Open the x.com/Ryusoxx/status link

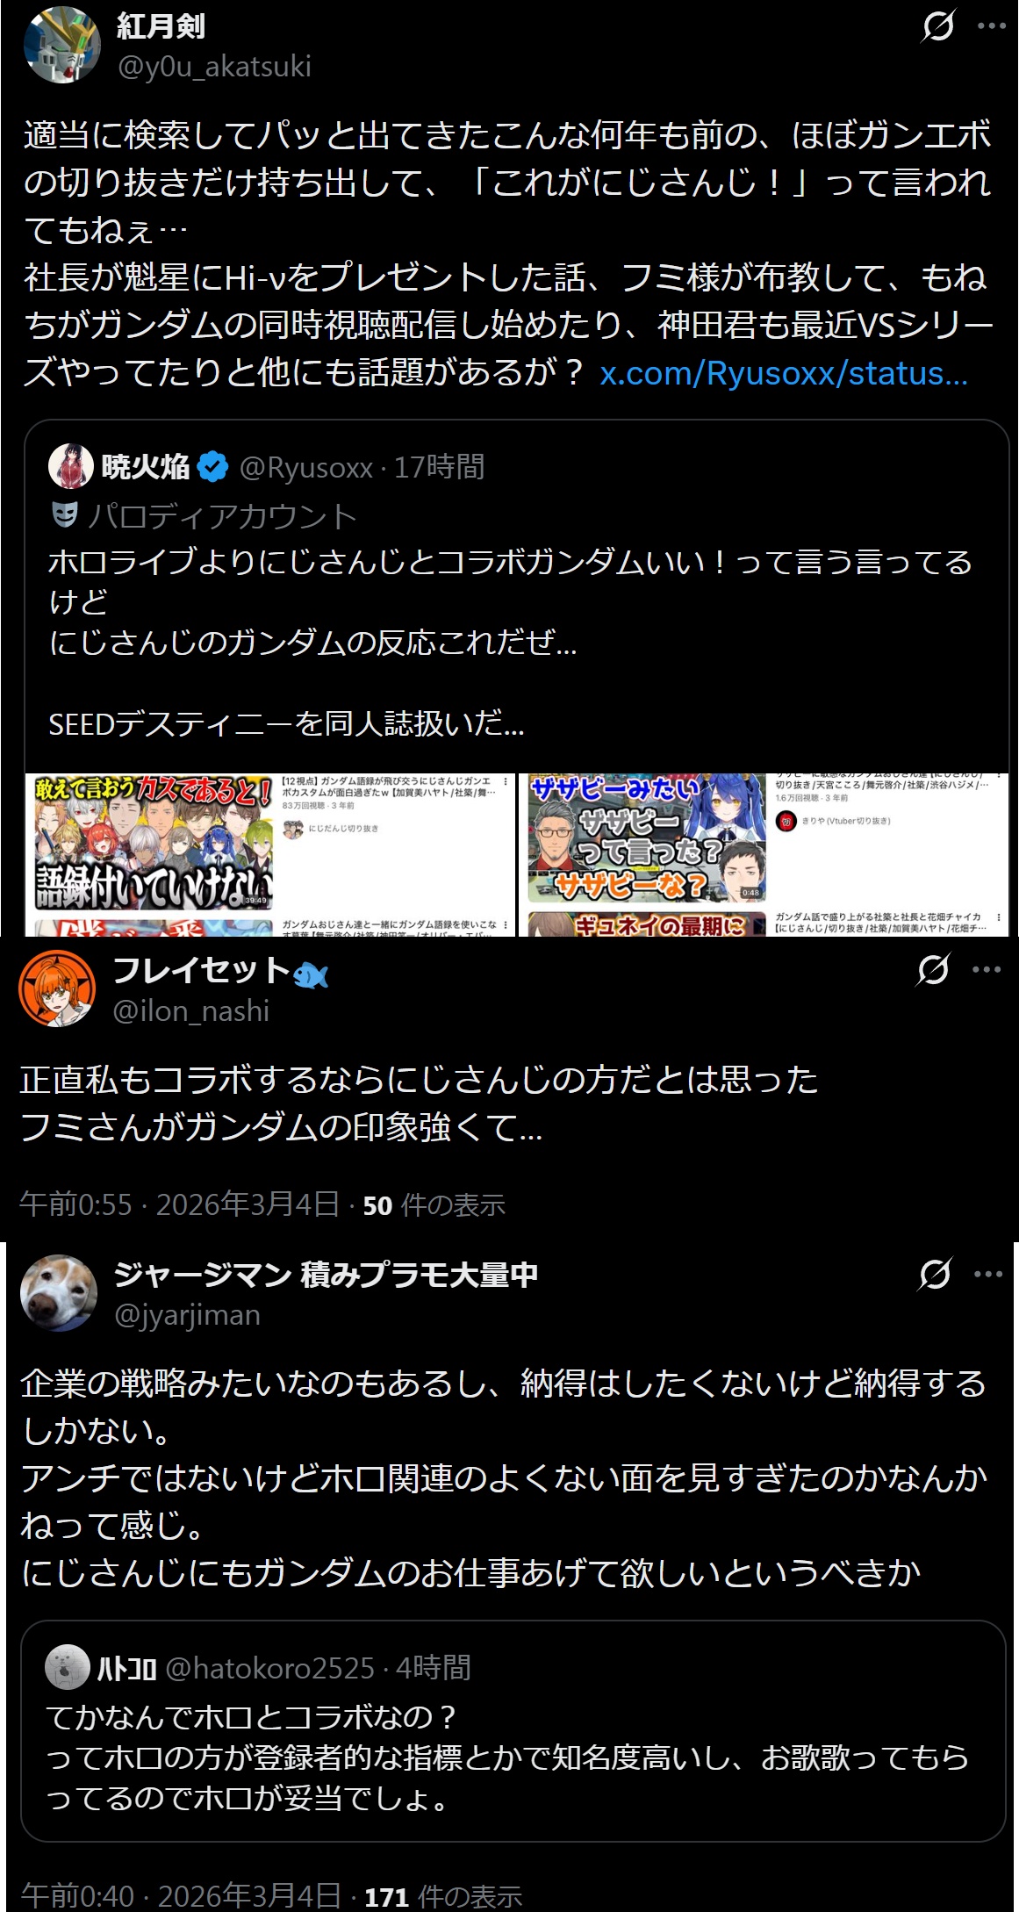(784, 373)
